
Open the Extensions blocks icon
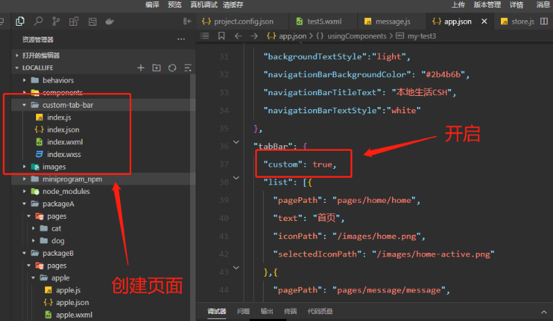tap(74, 22)
